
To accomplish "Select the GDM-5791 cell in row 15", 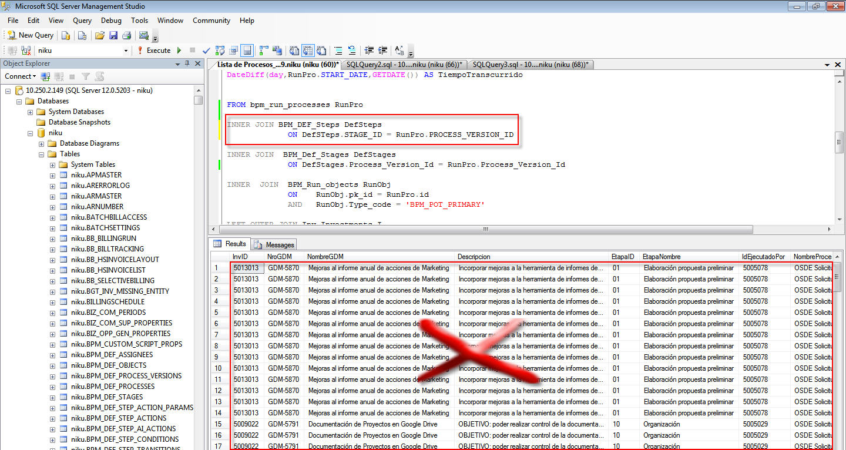I will pyautogui.click(x=284, y=424).
